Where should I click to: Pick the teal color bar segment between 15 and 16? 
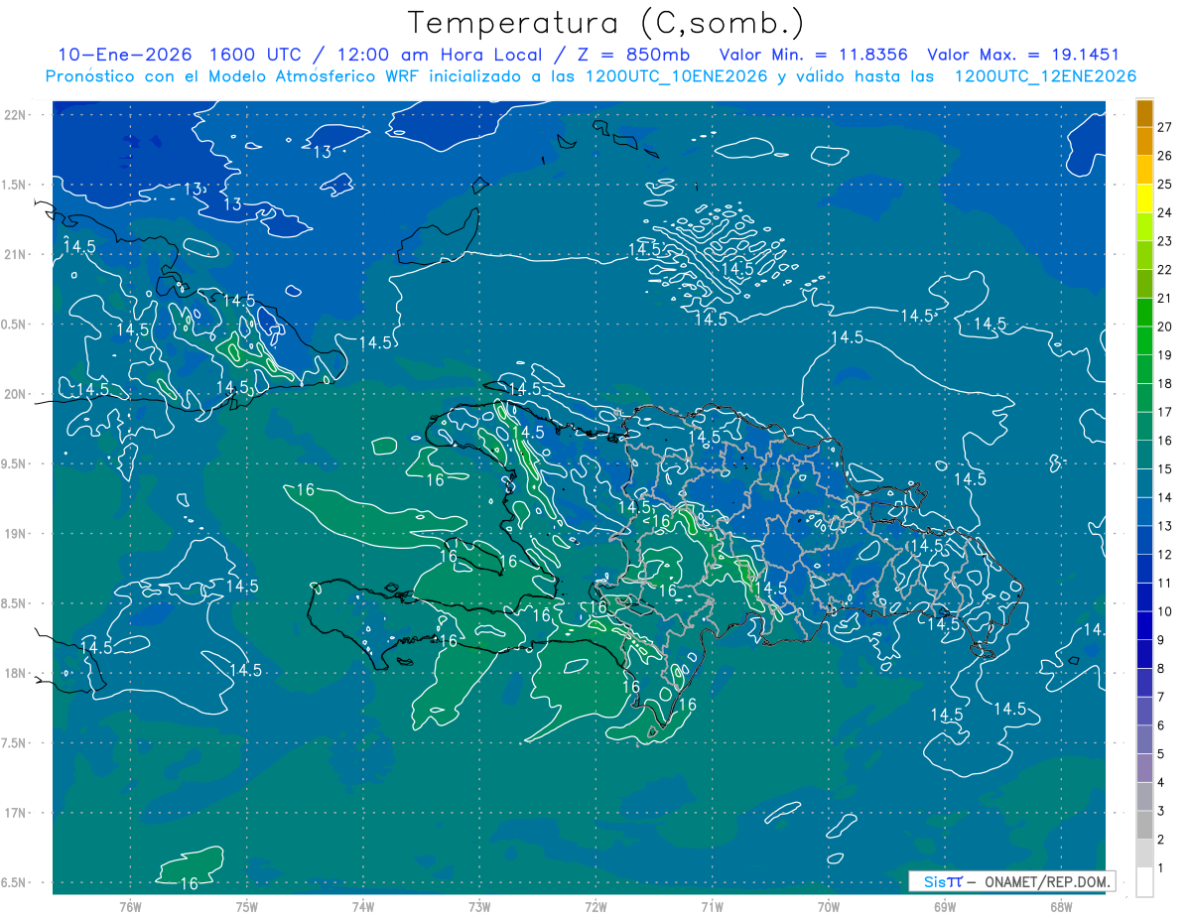[x=1144, y=456]
